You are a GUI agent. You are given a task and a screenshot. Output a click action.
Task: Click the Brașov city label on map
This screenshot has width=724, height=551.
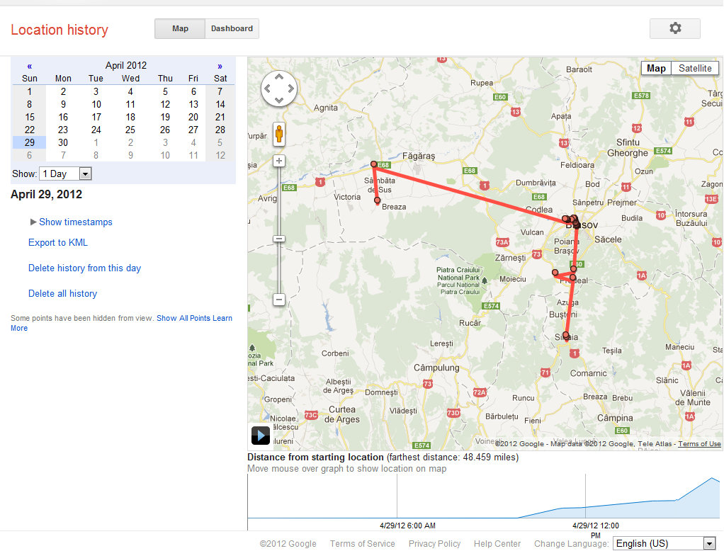pos(582,225)
